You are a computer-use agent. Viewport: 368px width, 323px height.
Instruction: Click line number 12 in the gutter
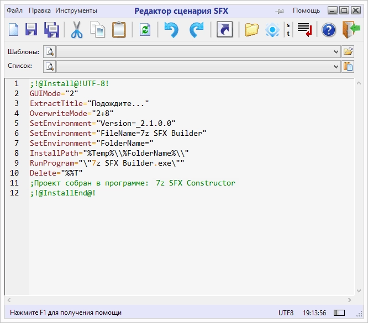pos(14,193)
